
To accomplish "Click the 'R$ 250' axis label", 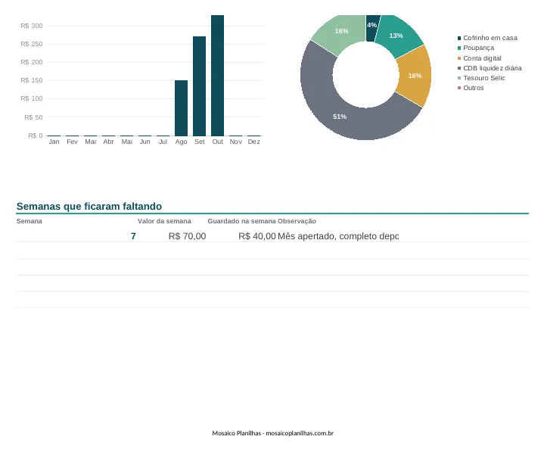I will pos(32,44).
